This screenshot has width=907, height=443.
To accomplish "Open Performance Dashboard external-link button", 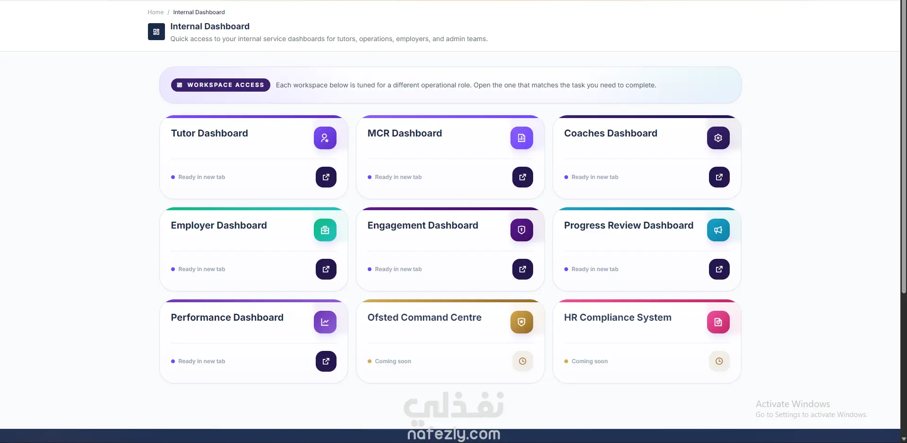I will (326, 361).
